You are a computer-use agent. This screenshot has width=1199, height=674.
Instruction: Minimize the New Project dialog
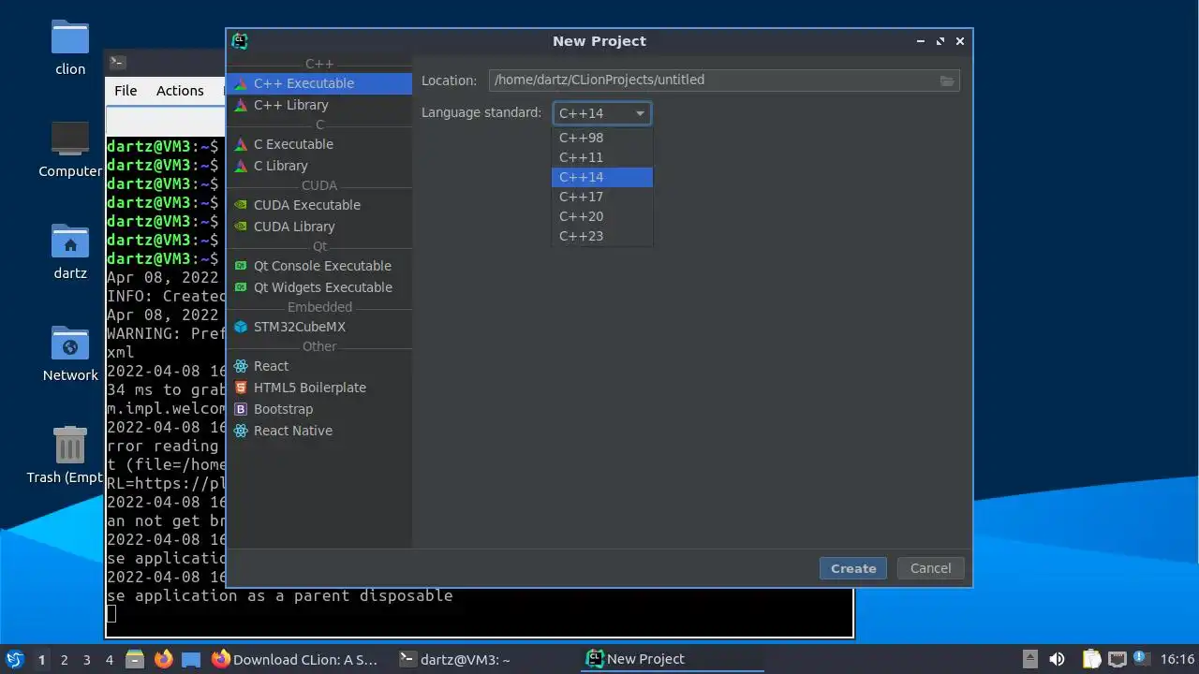(x=921, y=41)
